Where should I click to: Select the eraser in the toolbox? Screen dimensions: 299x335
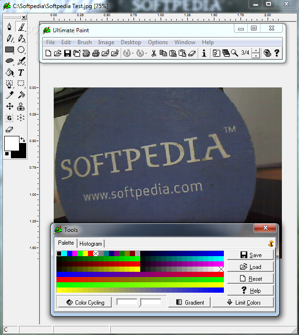(x=10, y=129)
